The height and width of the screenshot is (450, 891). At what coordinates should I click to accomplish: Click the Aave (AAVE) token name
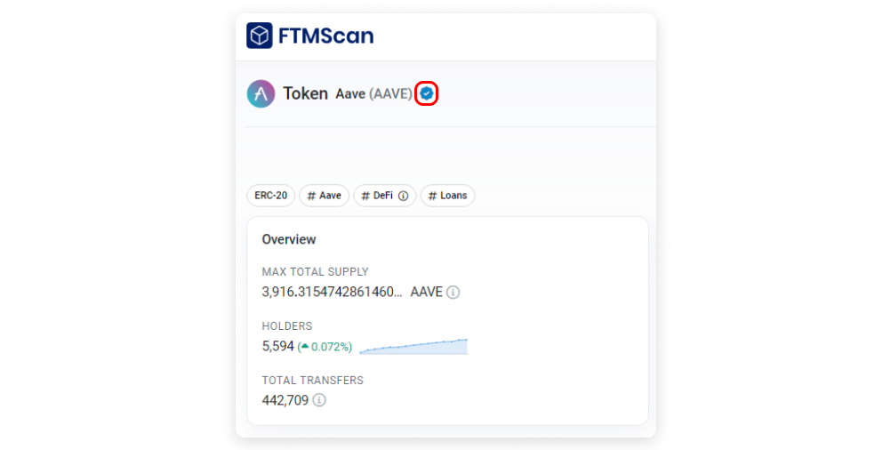point(373,93)
